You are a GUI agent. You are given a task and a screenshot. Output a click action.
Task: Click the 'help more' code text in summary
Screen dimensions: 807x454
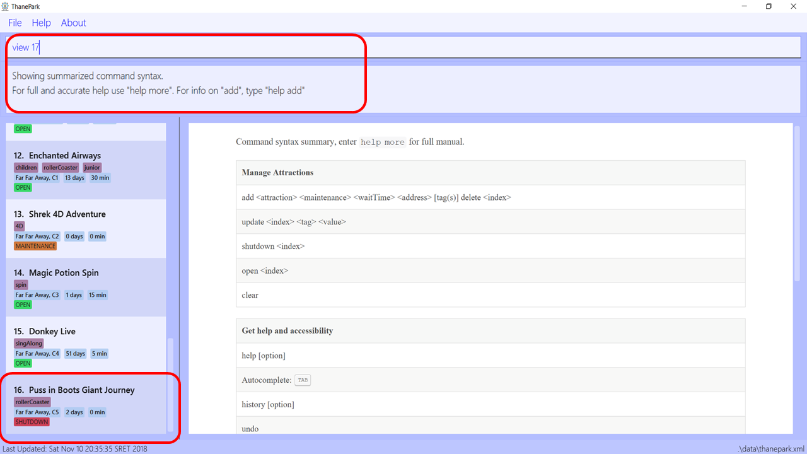pos(383,143)
